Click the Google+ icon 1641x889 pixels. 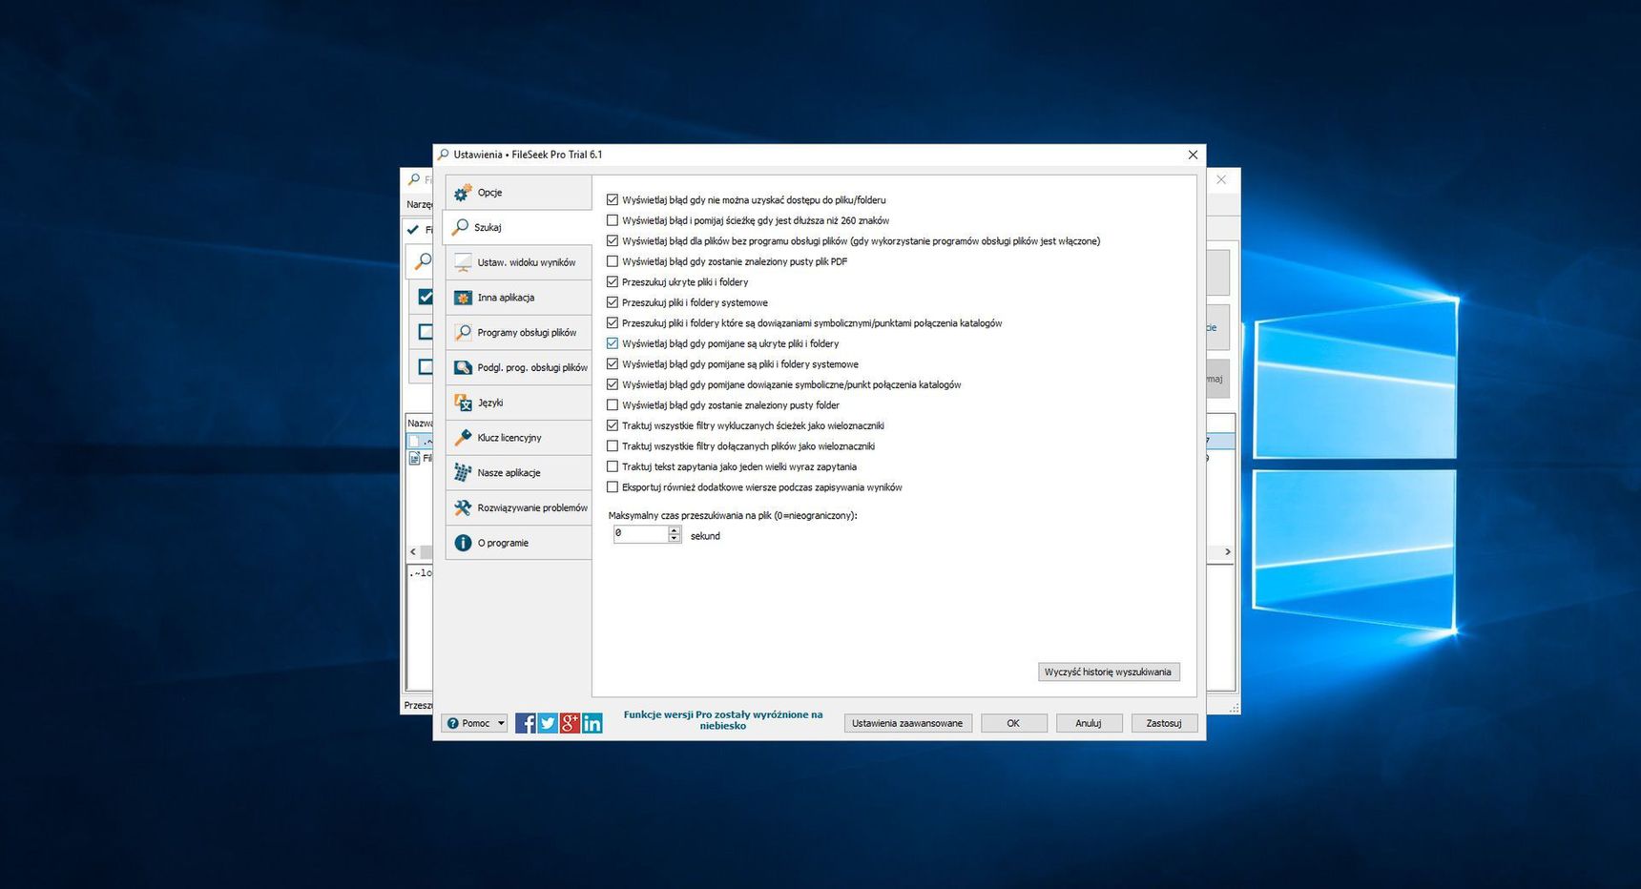pyautogui.click(x=570, y=723)
